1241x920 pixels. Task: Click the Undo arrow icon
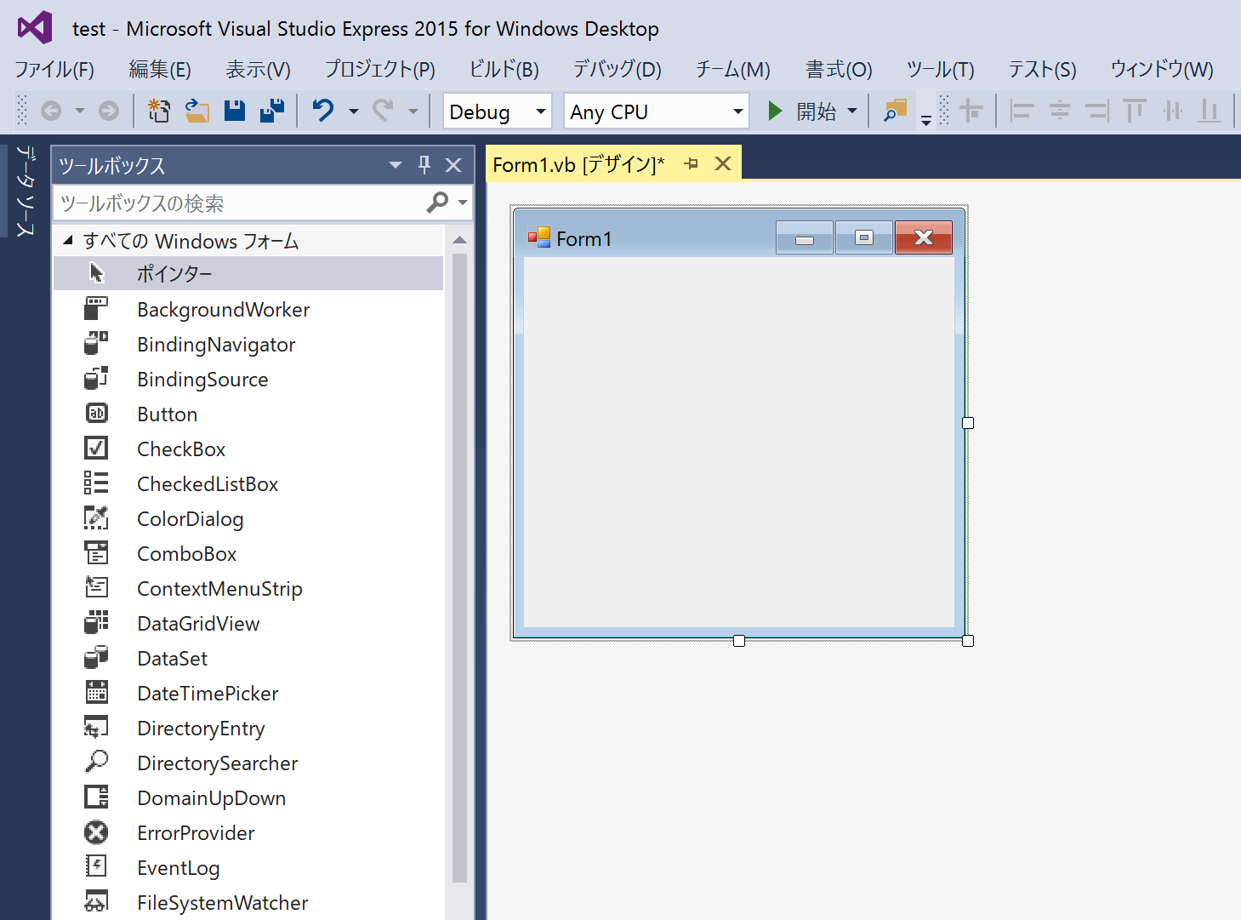(323, 111)
